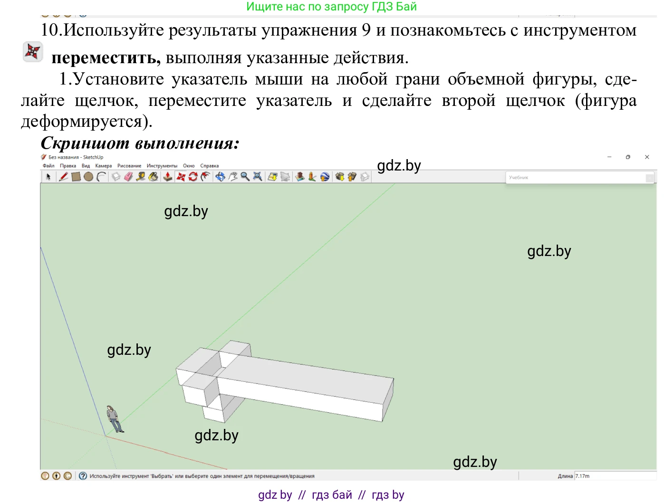Select the Pan (hand) tool
This screenshot has height=503, width=664.
coord(233,176)
